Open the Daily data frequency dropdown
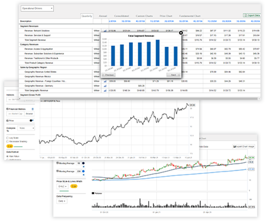 (x=62, y=201)
